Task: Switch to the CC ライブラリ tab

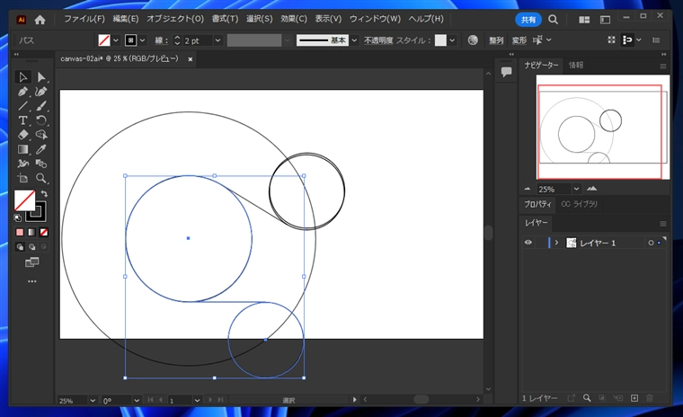Action: pos(580,204)
